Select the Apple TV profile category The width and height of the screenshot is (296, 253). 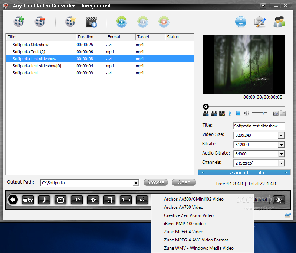pyautogui.click(x=28, y=200)
